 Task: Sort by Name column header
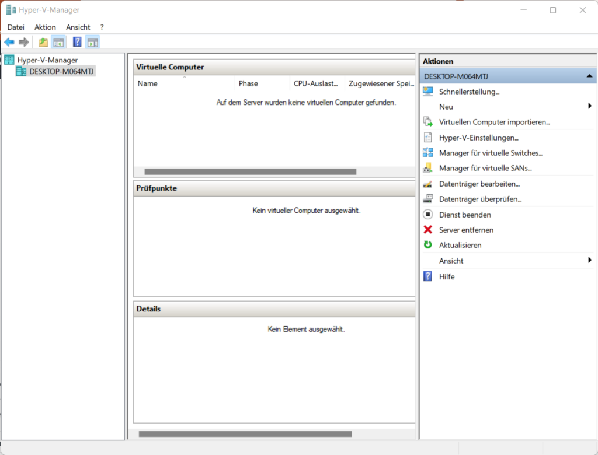click(x=184, y=83)
